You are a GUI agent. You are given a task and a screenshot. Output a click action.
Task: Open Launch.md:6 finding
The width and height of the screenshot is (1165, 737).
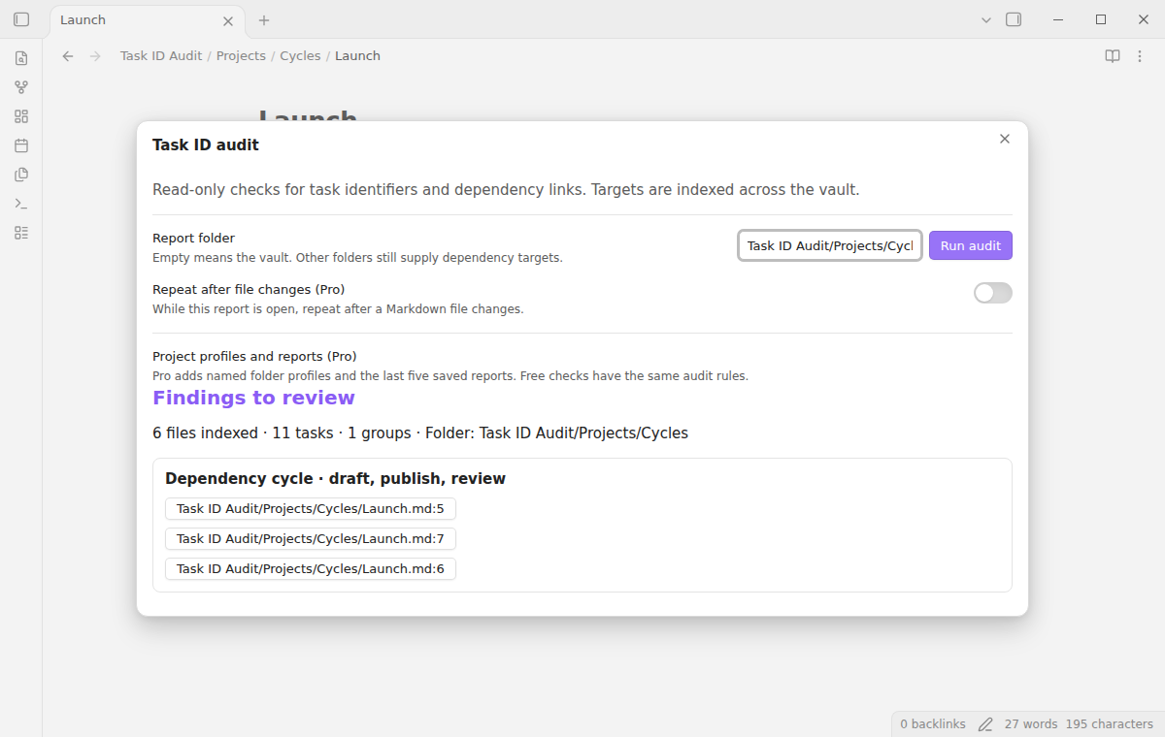point(311,568)
